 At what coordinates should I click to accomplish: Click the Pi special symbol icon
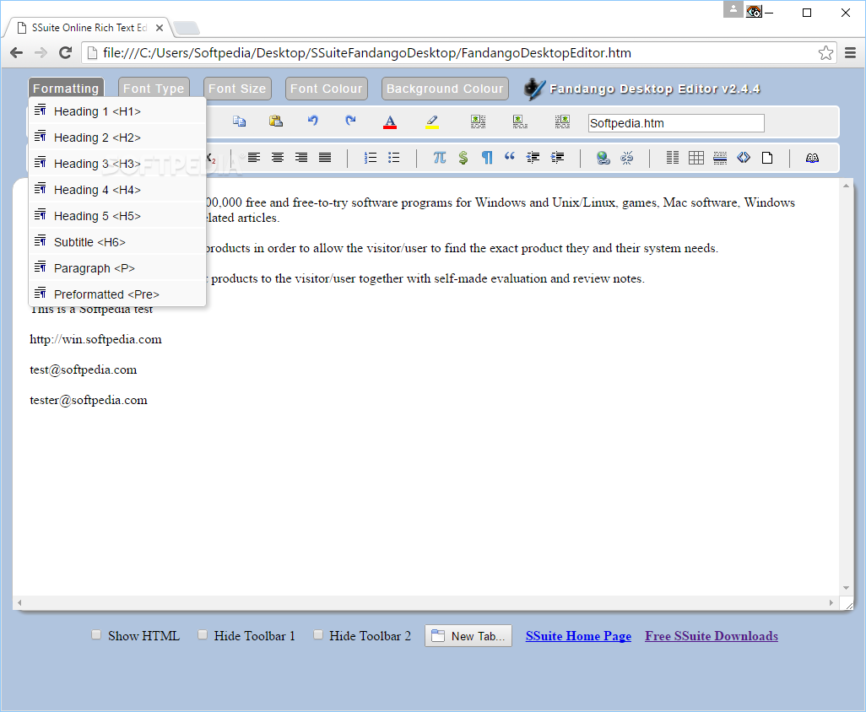[440, 158]
